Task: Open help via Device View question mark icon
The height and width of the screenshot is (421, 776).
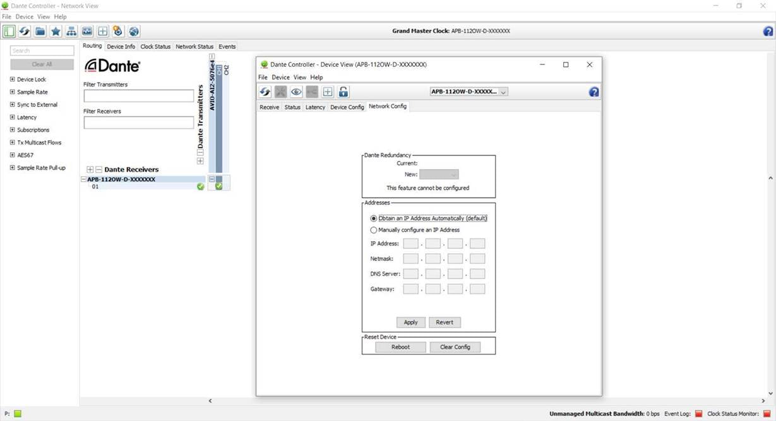Action: [594, 92]
